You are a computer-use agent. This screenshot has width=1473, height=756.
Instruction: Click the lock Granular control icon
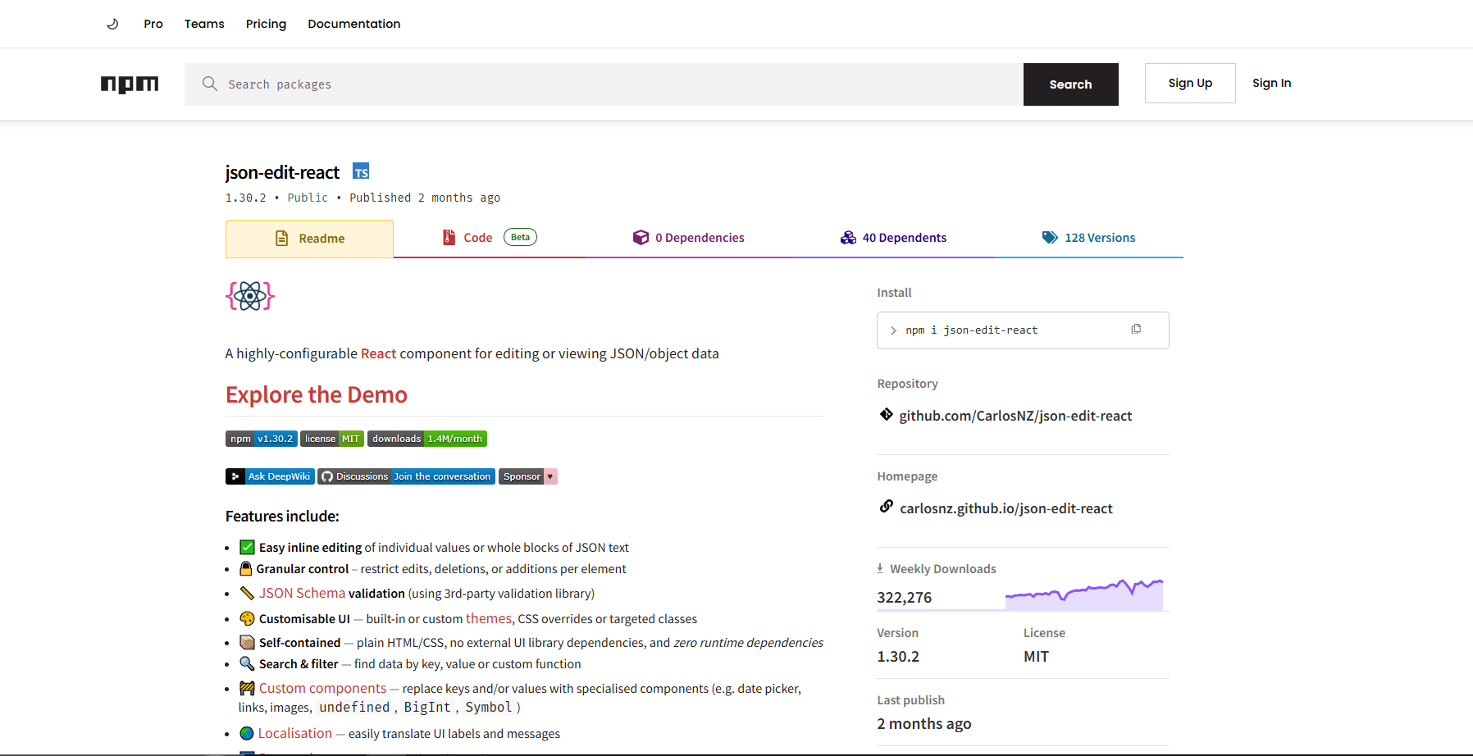(x=246, y=568)
